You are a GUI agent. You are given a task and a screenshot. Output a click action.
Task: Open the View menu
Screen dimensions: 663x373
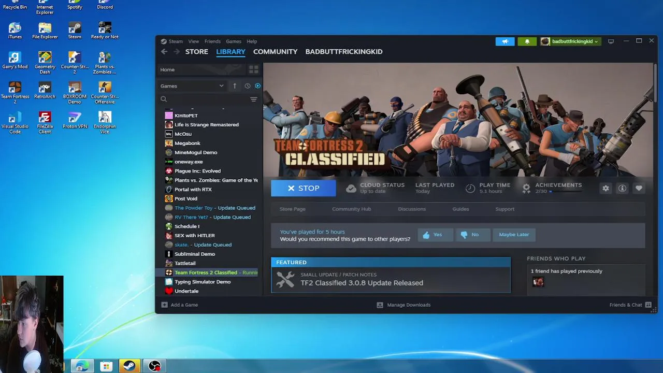coord(193,41)
